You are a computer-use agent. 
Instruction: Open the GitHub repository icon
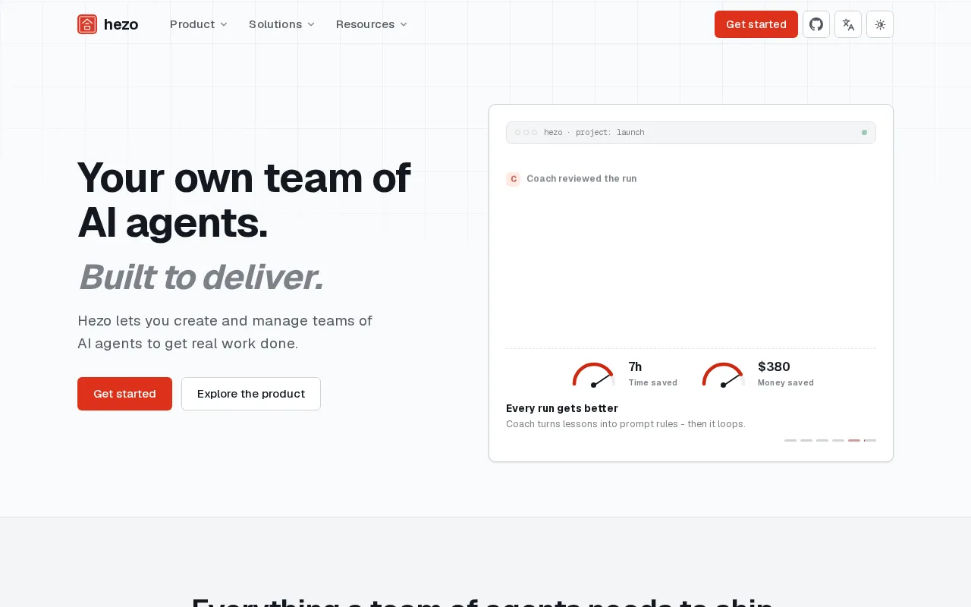pyautogui.click(x=816, y=24)
